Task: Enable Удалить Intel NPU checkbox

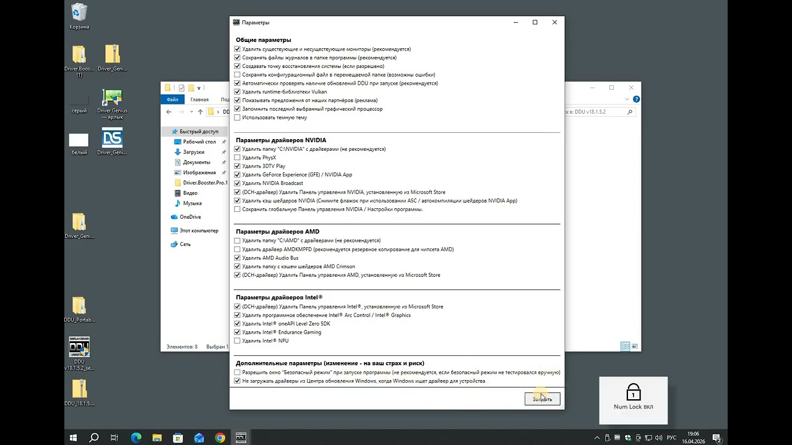Action: pos(238,341)
